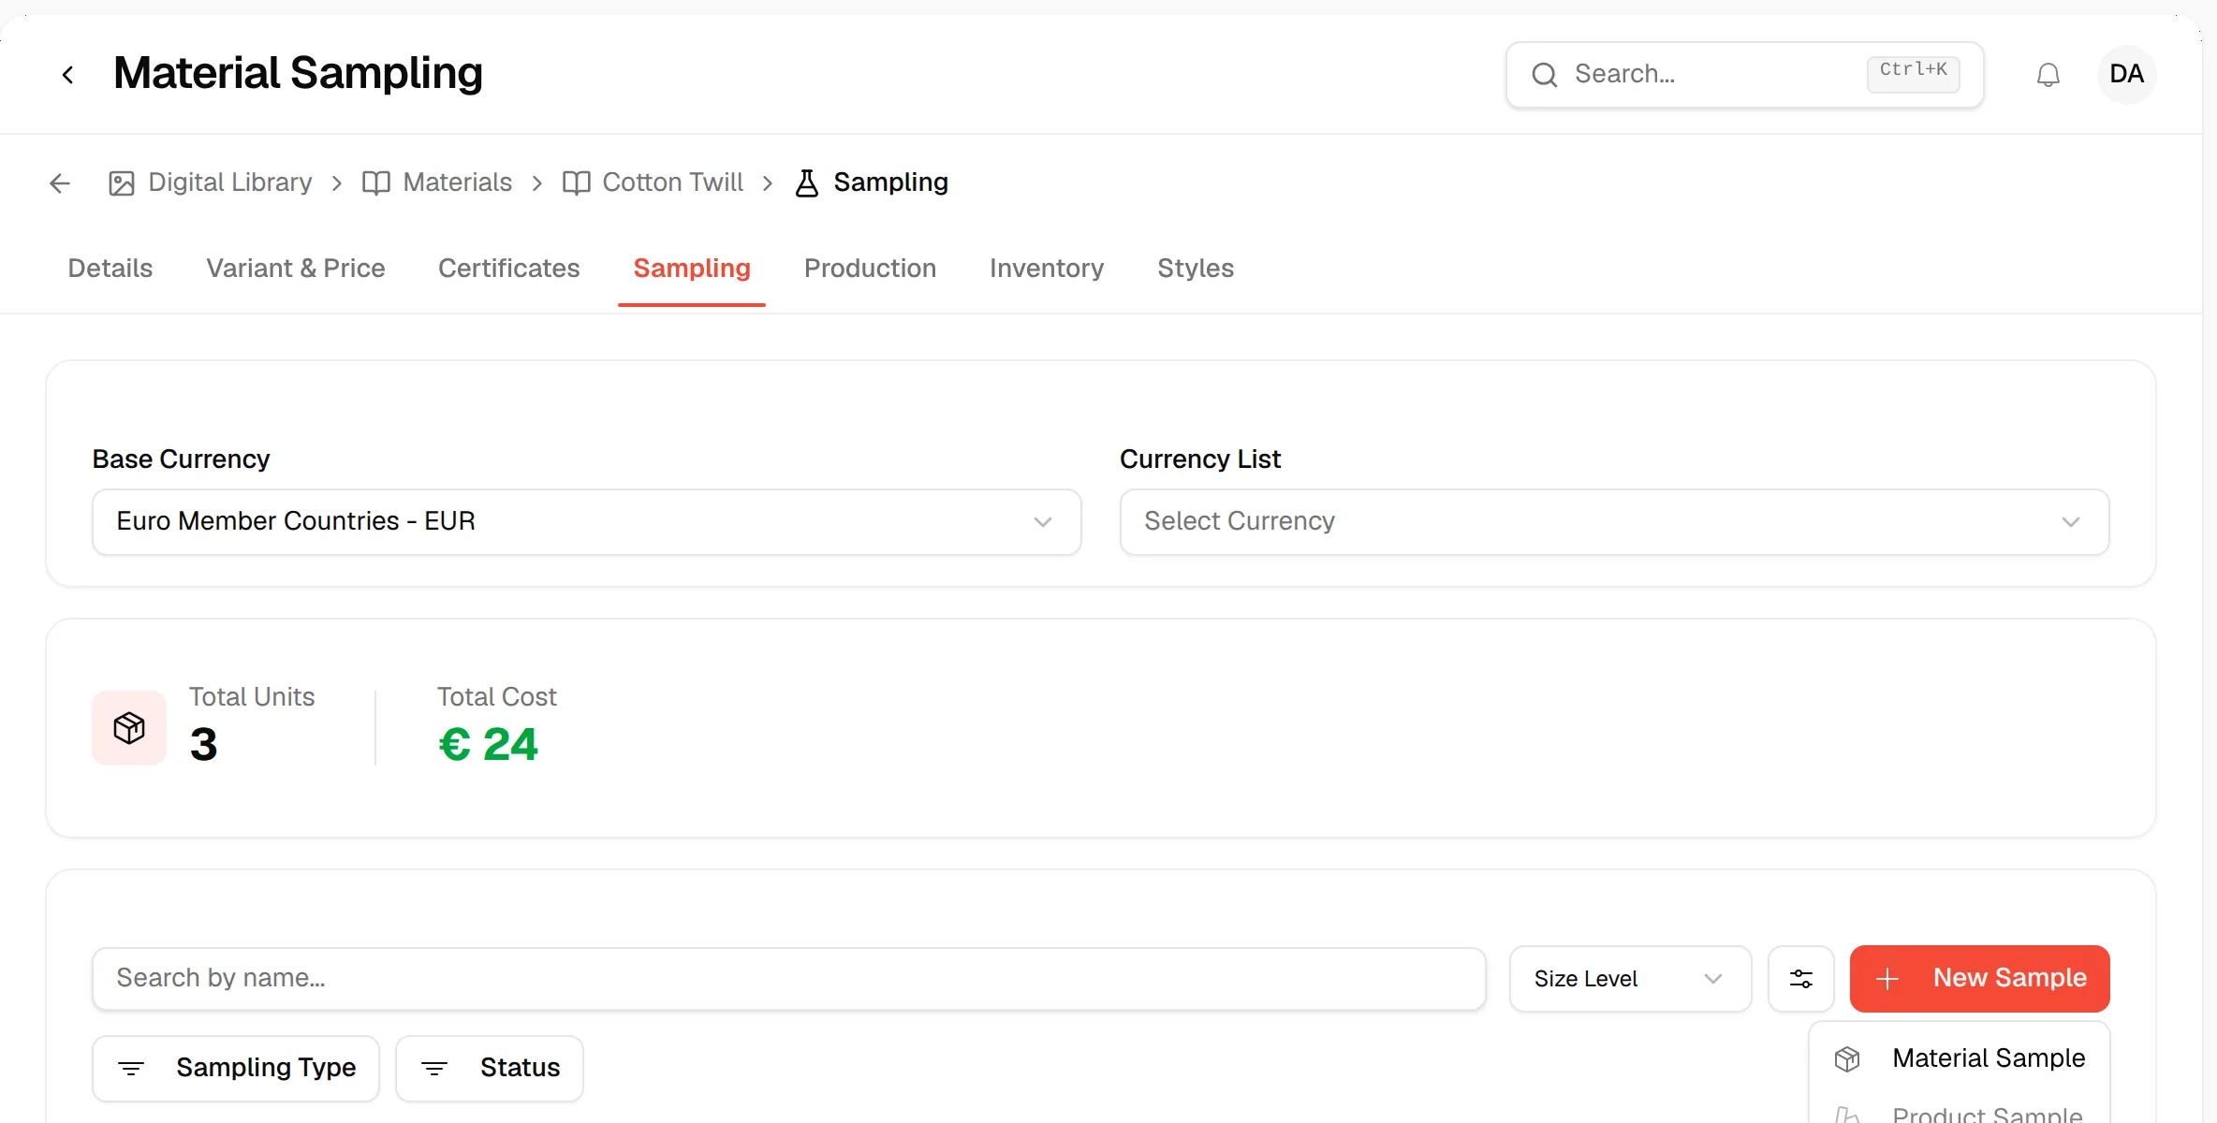Image resolution: width=2217 pixels, height=1123 pixels.
Task: Click the Sampling Type filter lines icon
Action: [x=131, y=1068]
